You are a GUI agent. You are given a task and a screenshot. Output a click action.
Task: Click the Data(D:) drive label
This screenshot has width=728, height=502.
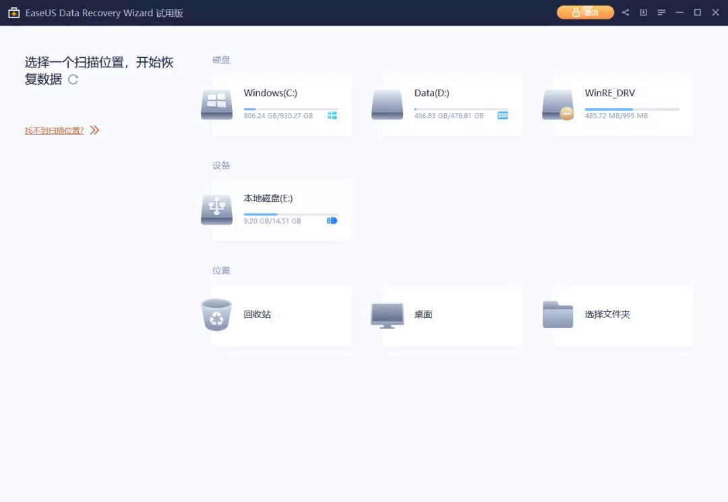[x=432, y=93]
